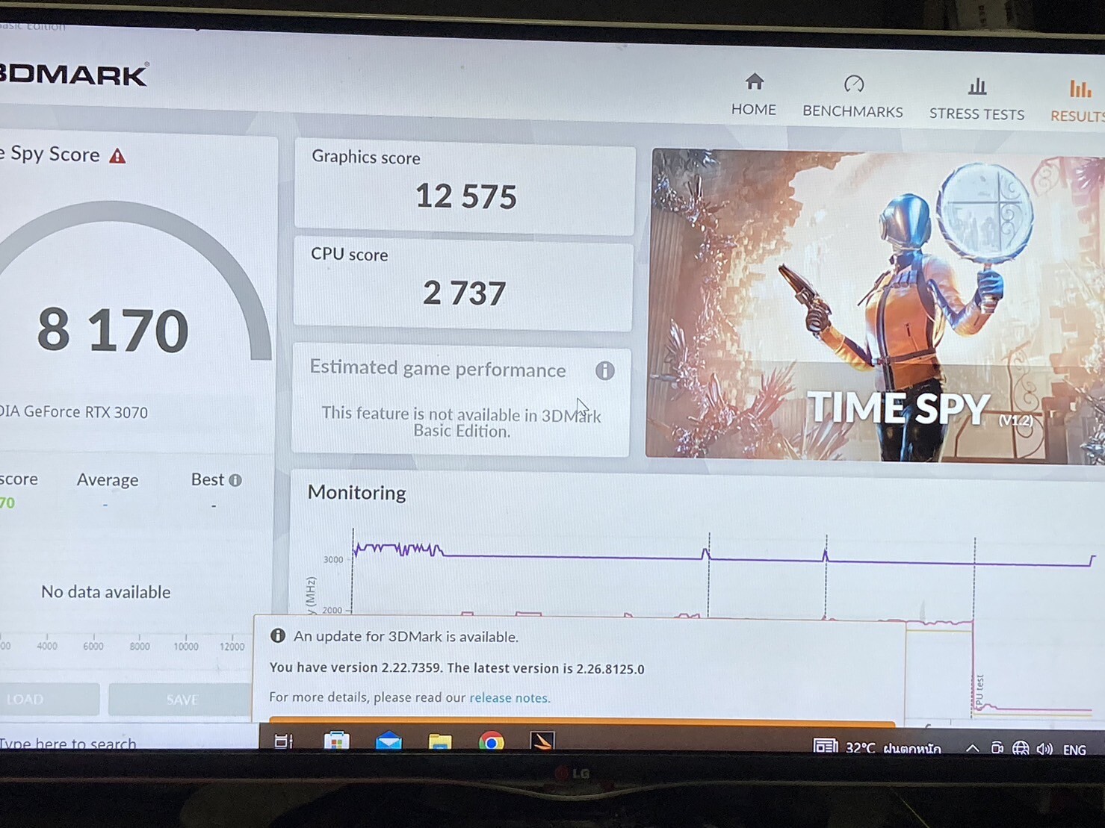
Task: Click the red warning triangle beside Spy Score
Action: [117, 156]
